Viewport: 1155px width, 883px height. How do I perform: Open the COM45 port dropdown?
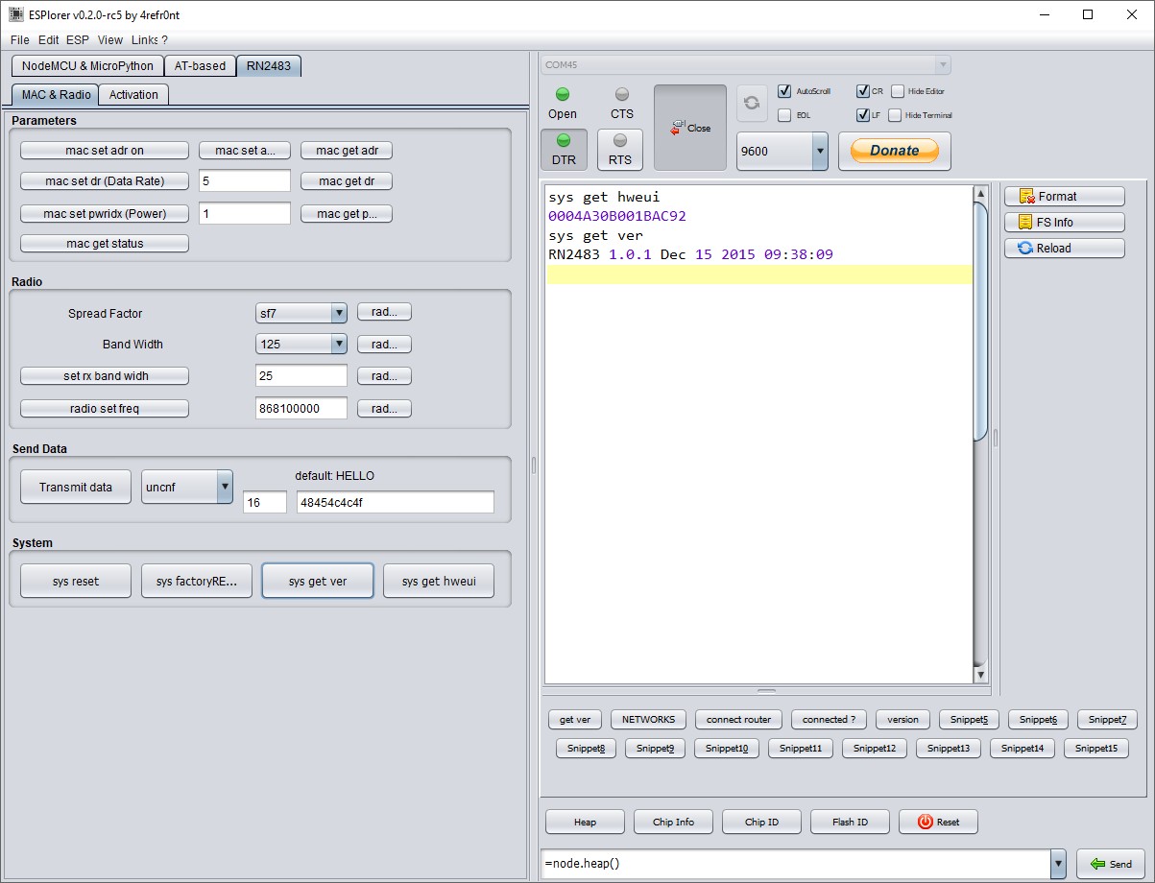tap(943, 65)
